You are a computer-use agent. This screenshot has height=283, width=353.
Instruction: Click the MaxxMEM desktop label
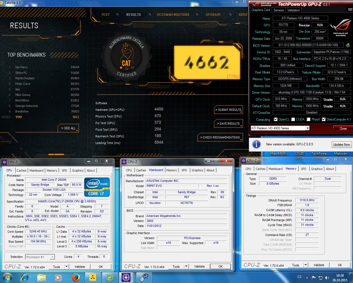(x=279, y=154)
